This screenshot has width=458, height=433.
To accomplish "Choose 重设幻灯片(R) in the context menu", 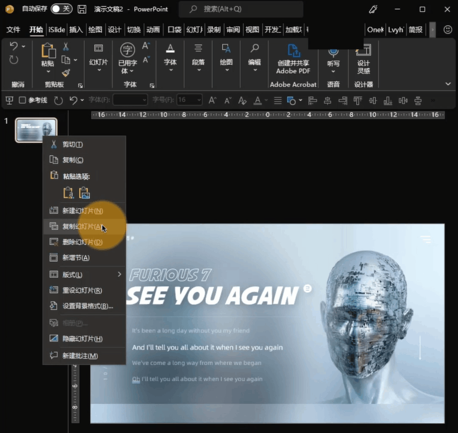I will click(85, 290).
